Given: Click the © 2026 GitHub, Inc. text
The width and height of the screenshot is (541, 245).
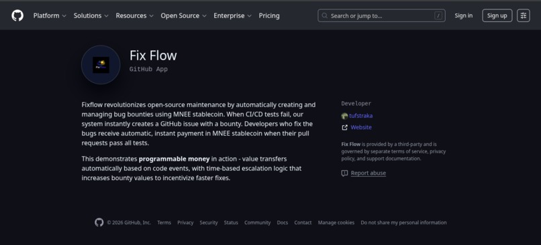Looking at the screenshot, I should click(129, 223).
